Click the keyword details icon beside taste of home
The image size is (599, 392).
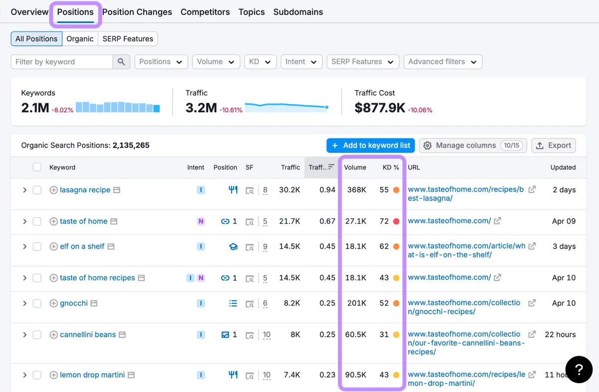point(114,221)
